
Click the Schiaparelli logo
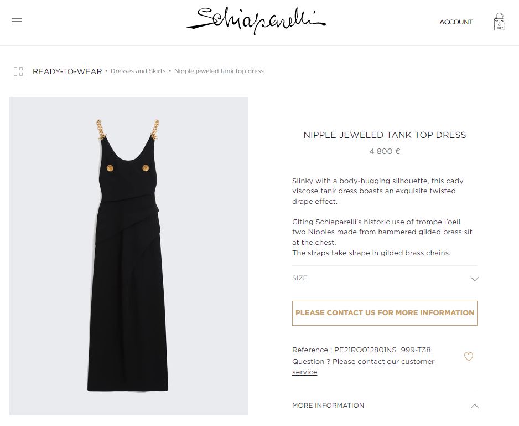point(257,20)
